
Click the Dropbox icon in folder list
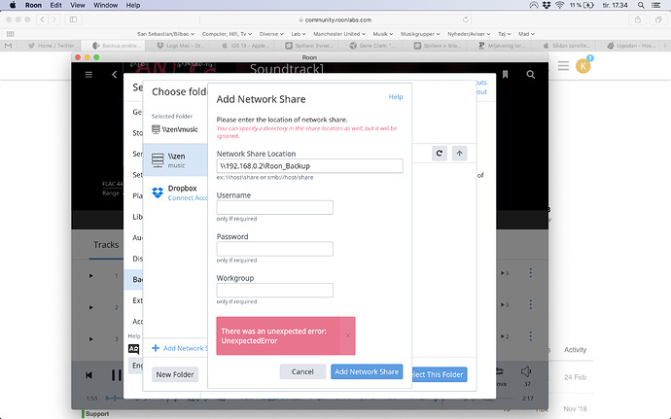[158, 192]
